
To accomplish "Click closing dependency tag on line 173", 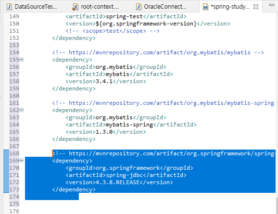I will tap(74, 189).
